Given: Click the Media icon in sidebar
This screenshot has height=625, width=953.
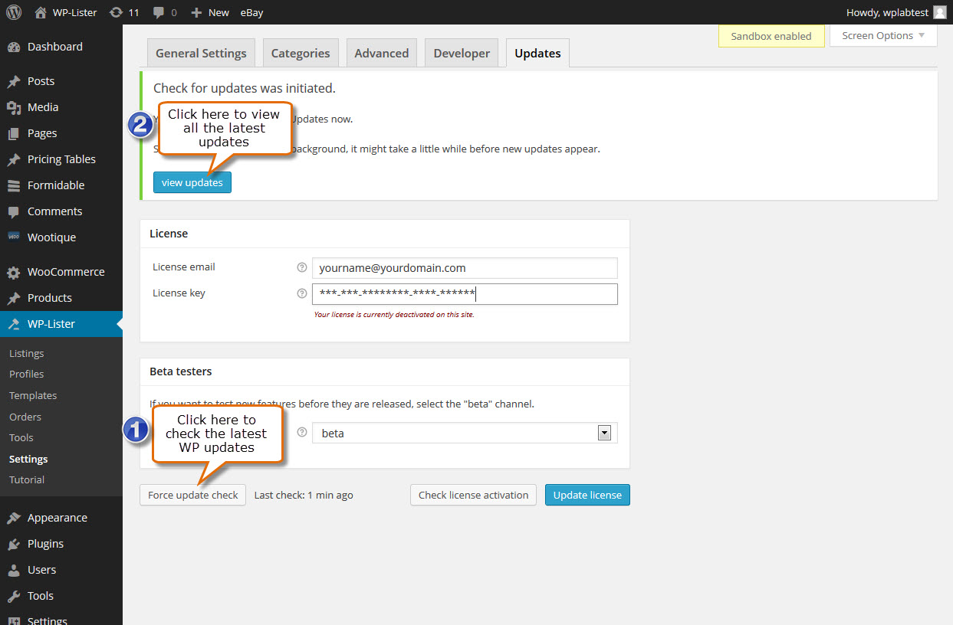Looking at the screenshot, I should pos(14,107).
